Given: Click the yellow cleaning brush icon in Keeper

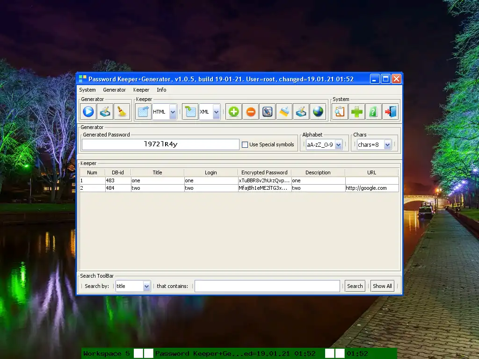Looking at the screenshot, I should (x=284, y=112).
